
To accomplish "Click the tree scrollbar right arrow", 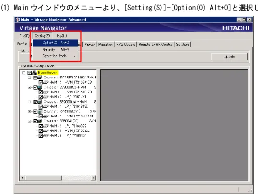I will 93,178.
